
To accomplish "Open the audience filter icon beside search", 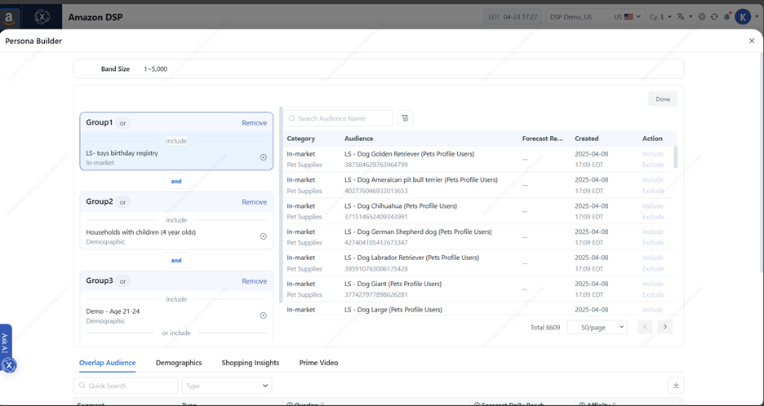I will 405,118.
